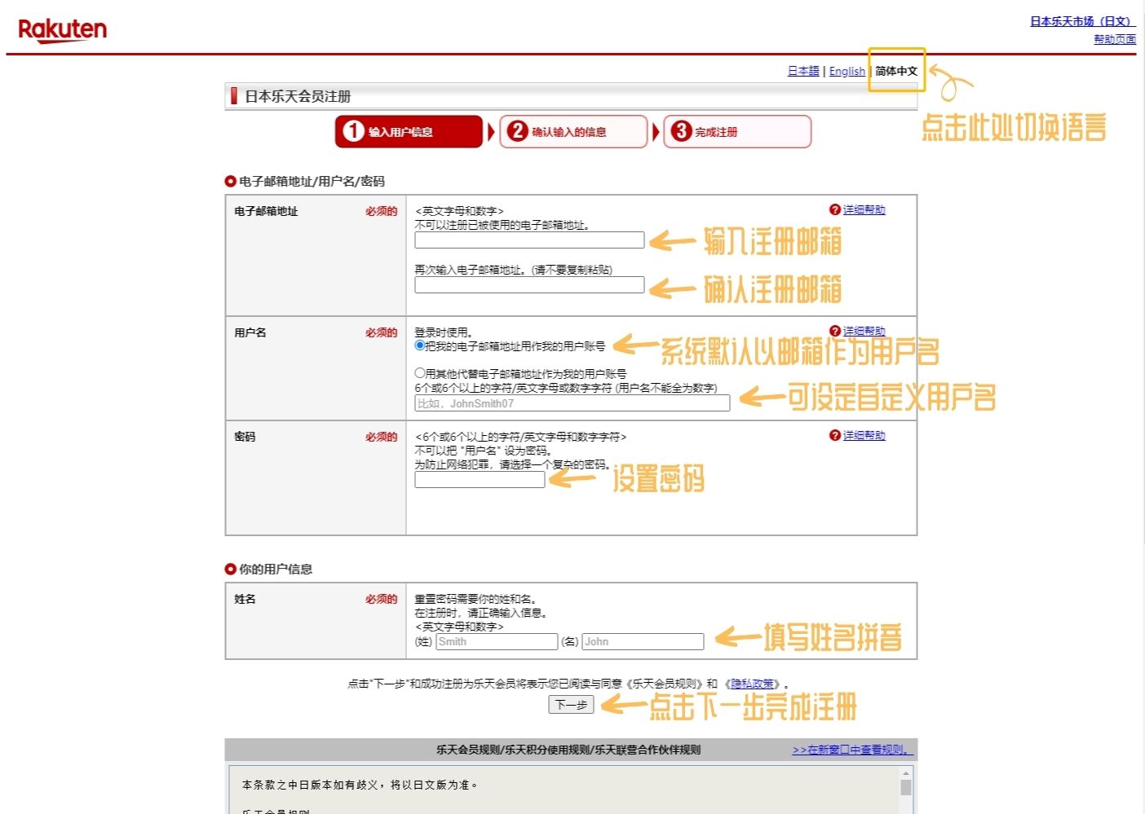Click red bullet icon beside 你的用户信息
This screenshot has width=1145, height=814.
coord(229,569)
